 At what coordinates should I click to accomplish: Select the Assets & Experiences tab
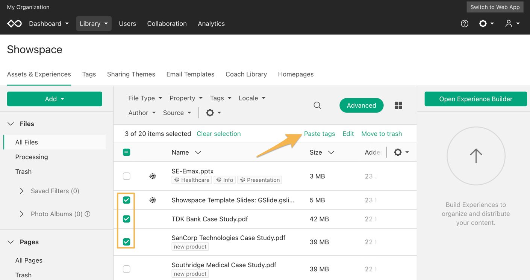(x=39, y=74)
